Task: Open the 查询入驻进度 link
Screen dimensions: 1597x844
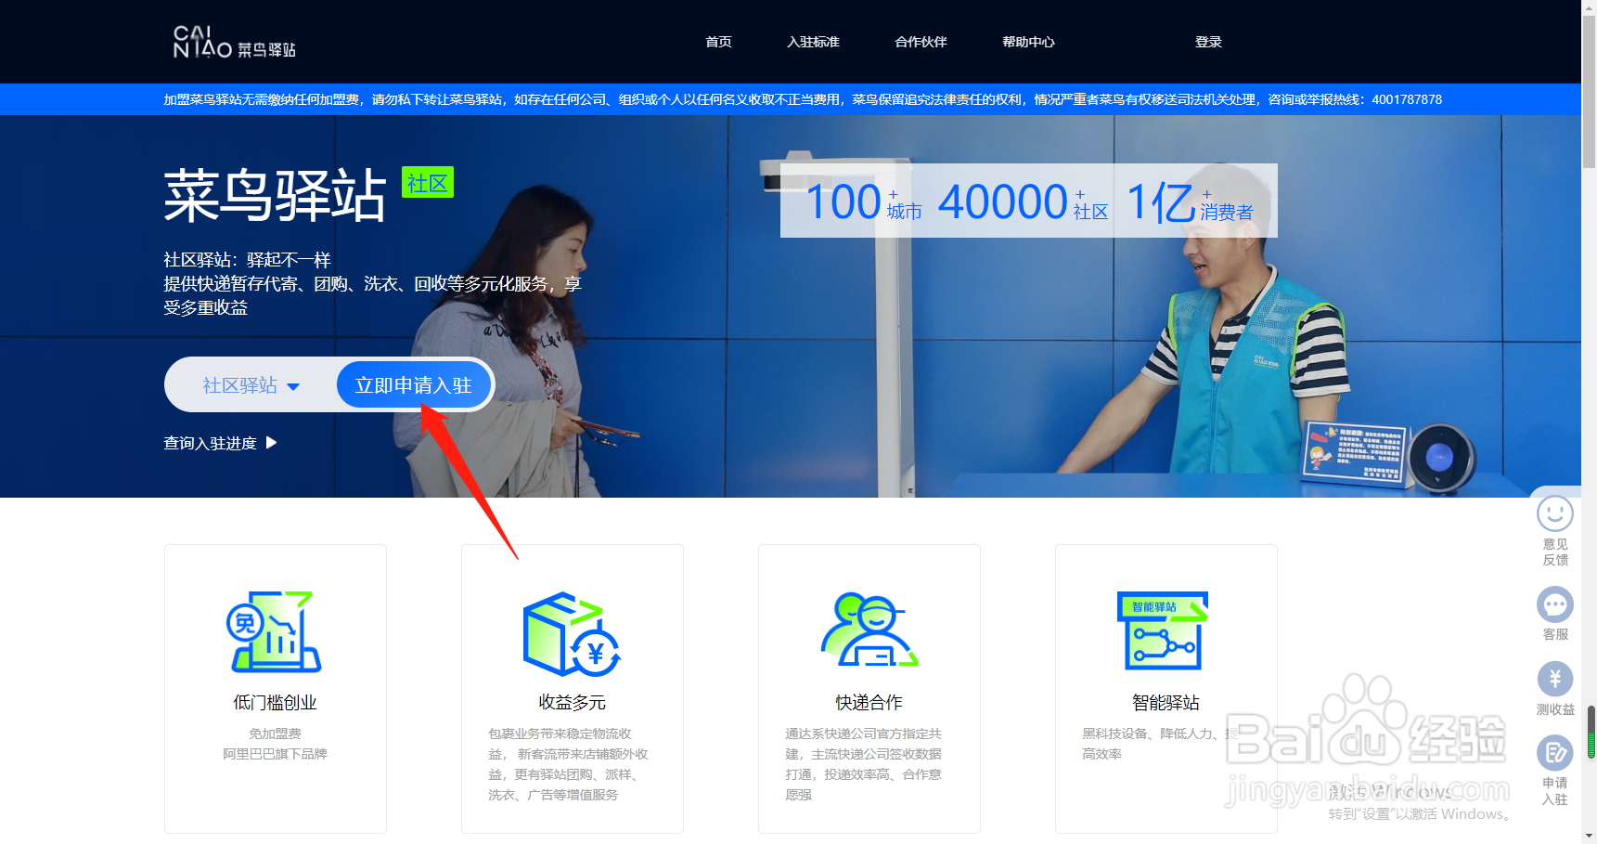Action: click(x=220, y=443)
